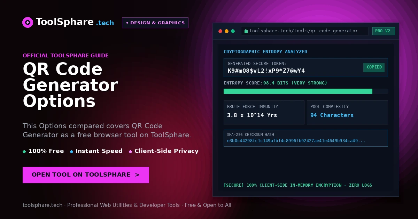Click the Entropy Score label

click(x=243, y=83)
